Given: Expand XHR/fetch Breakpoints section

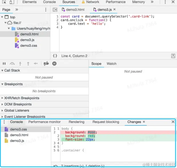Looking at the screenshot, I should pyautogui.click(x=44, y=98).
